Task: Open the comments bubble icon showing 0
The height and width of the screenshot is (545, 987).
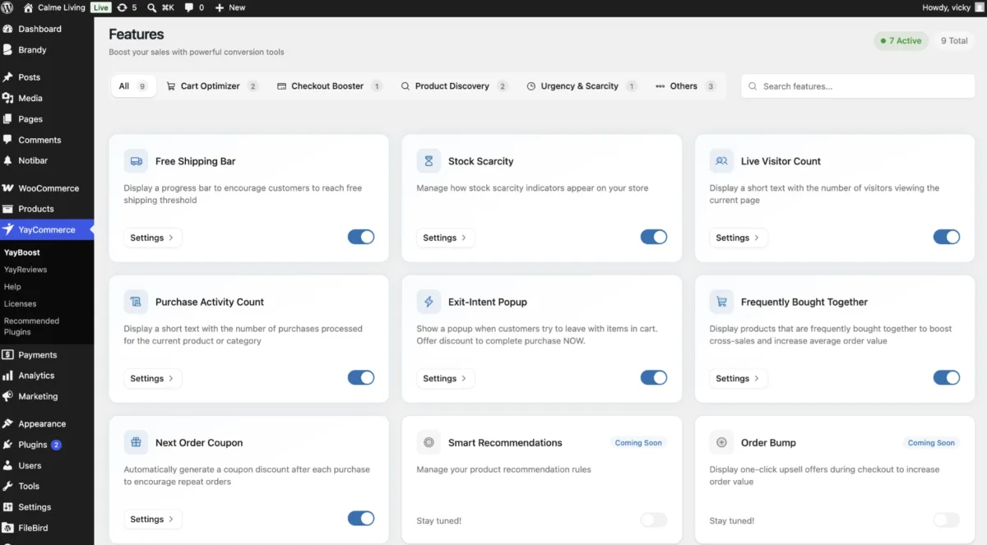Action: pos(189,7)
